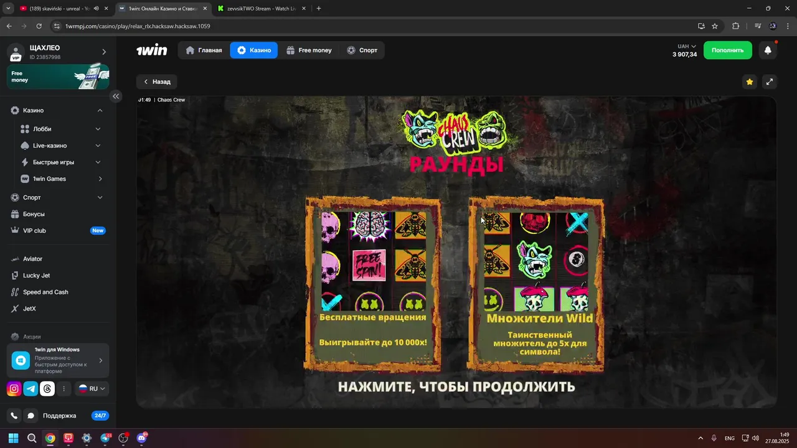Go back with the Назад button
The width and height of the screenshot is (797, 448).
click(x=157, y=82)
